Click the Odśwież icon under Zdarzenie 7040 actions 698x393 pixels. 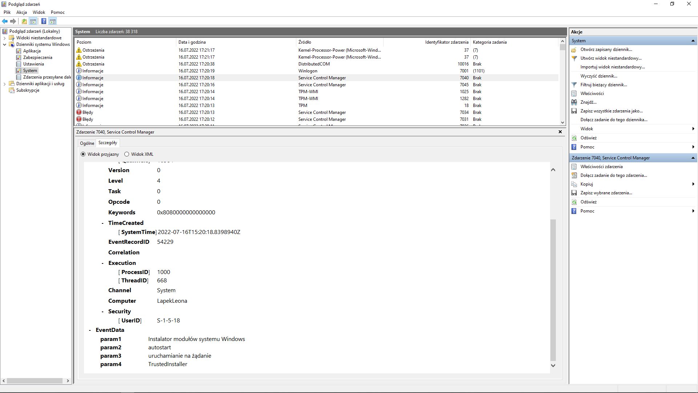(x=574, y=202)
